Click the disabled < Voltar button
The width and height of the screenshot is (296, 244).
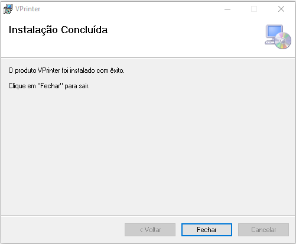tap(150, 230)
